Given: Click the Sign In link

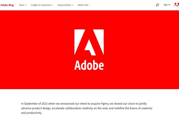Looking at the screenshot, I should [x=167, y=5].
